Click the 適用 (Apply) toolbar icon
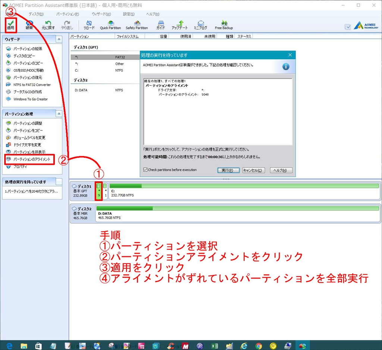 pyautogui.click(x=10, y=25)
